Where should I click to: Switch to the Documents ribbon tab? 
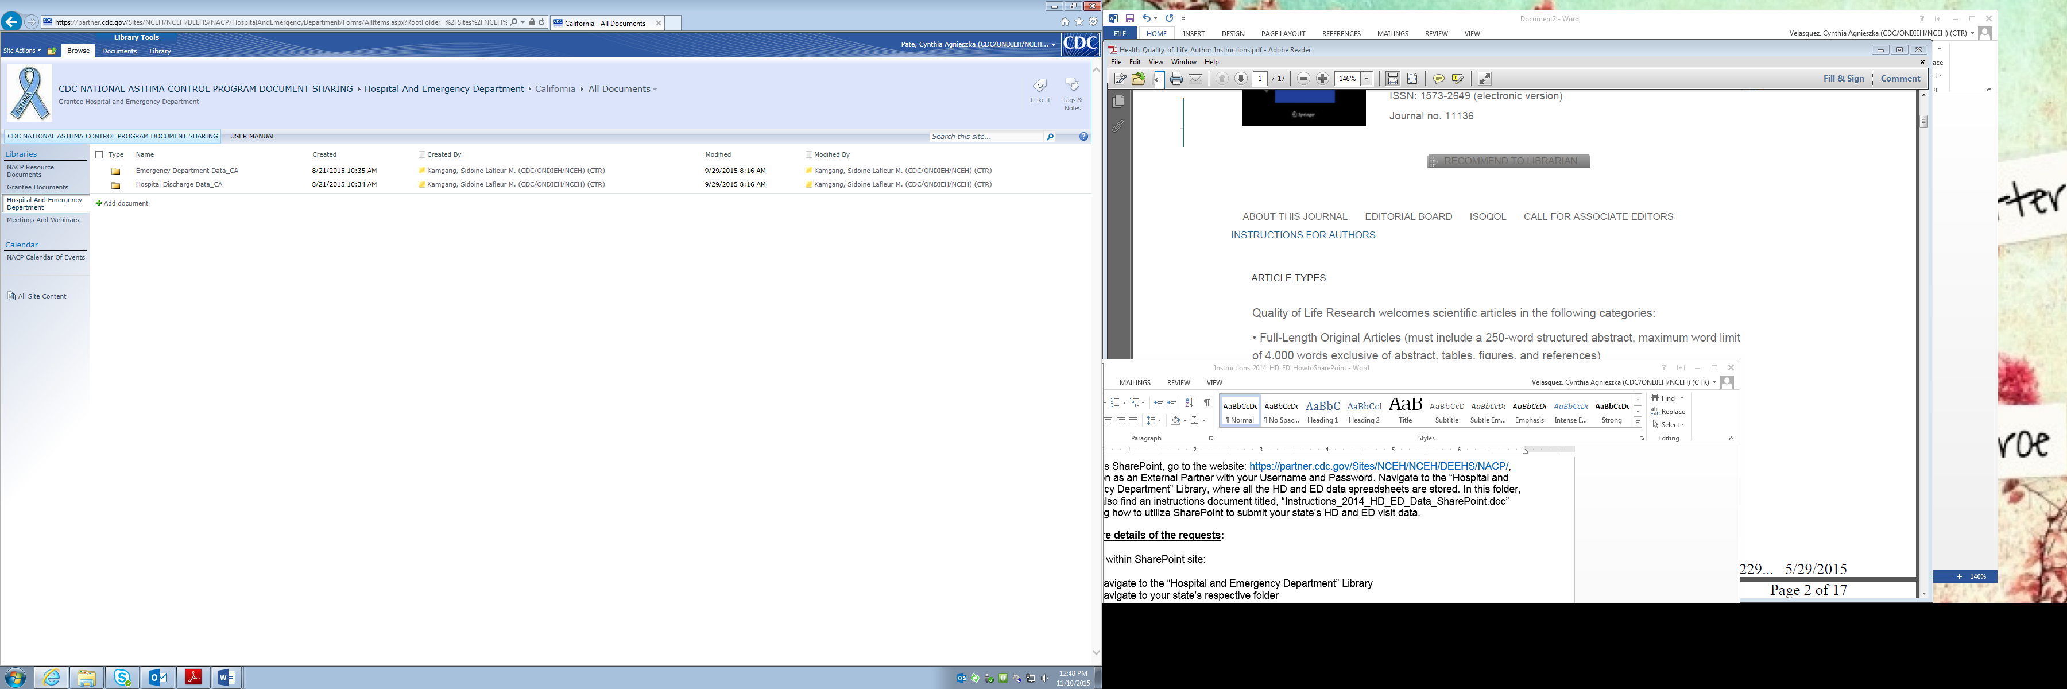pyautogui.click(x=119, y=51)
